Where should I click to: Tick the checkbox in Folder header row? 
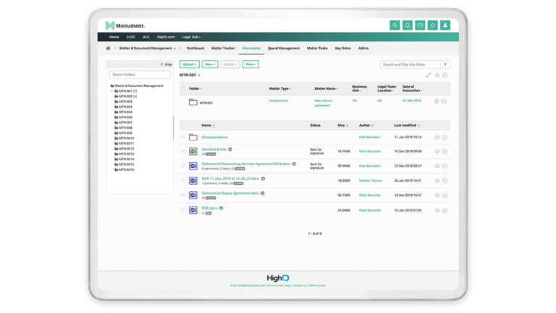[x=183, y=88]
